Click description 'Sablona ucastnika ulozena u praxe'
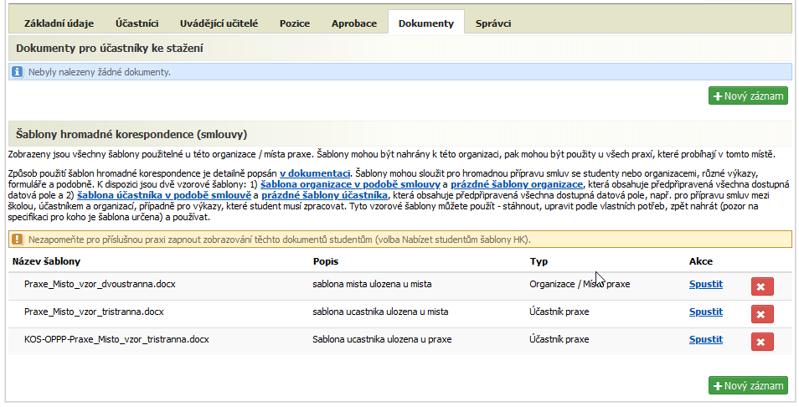 coord(382,339)
